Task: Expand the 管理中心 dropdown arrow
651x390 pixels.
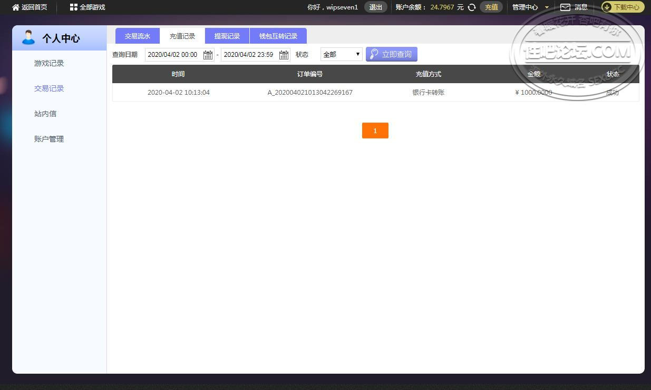Action: click(x=547, y=7)
